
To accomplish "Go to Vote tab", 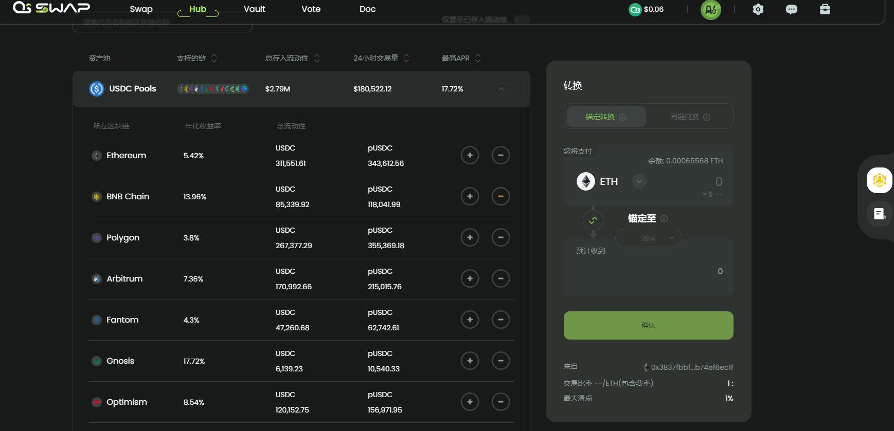I will coord(311,9).
